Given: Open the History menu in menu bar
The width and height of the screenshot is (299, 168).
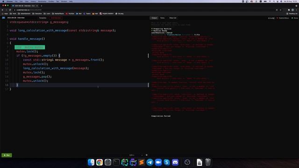Looking at the screenshot, I should pyautogui.click(x=33, y=1).
